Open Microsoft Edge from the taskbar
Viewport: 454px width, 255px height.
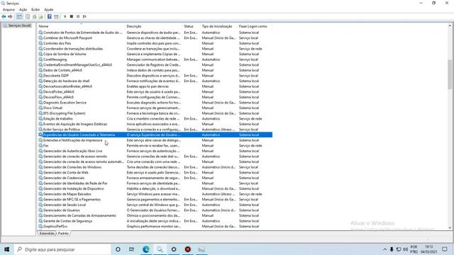pyautogui.click(x=146, y=249)
